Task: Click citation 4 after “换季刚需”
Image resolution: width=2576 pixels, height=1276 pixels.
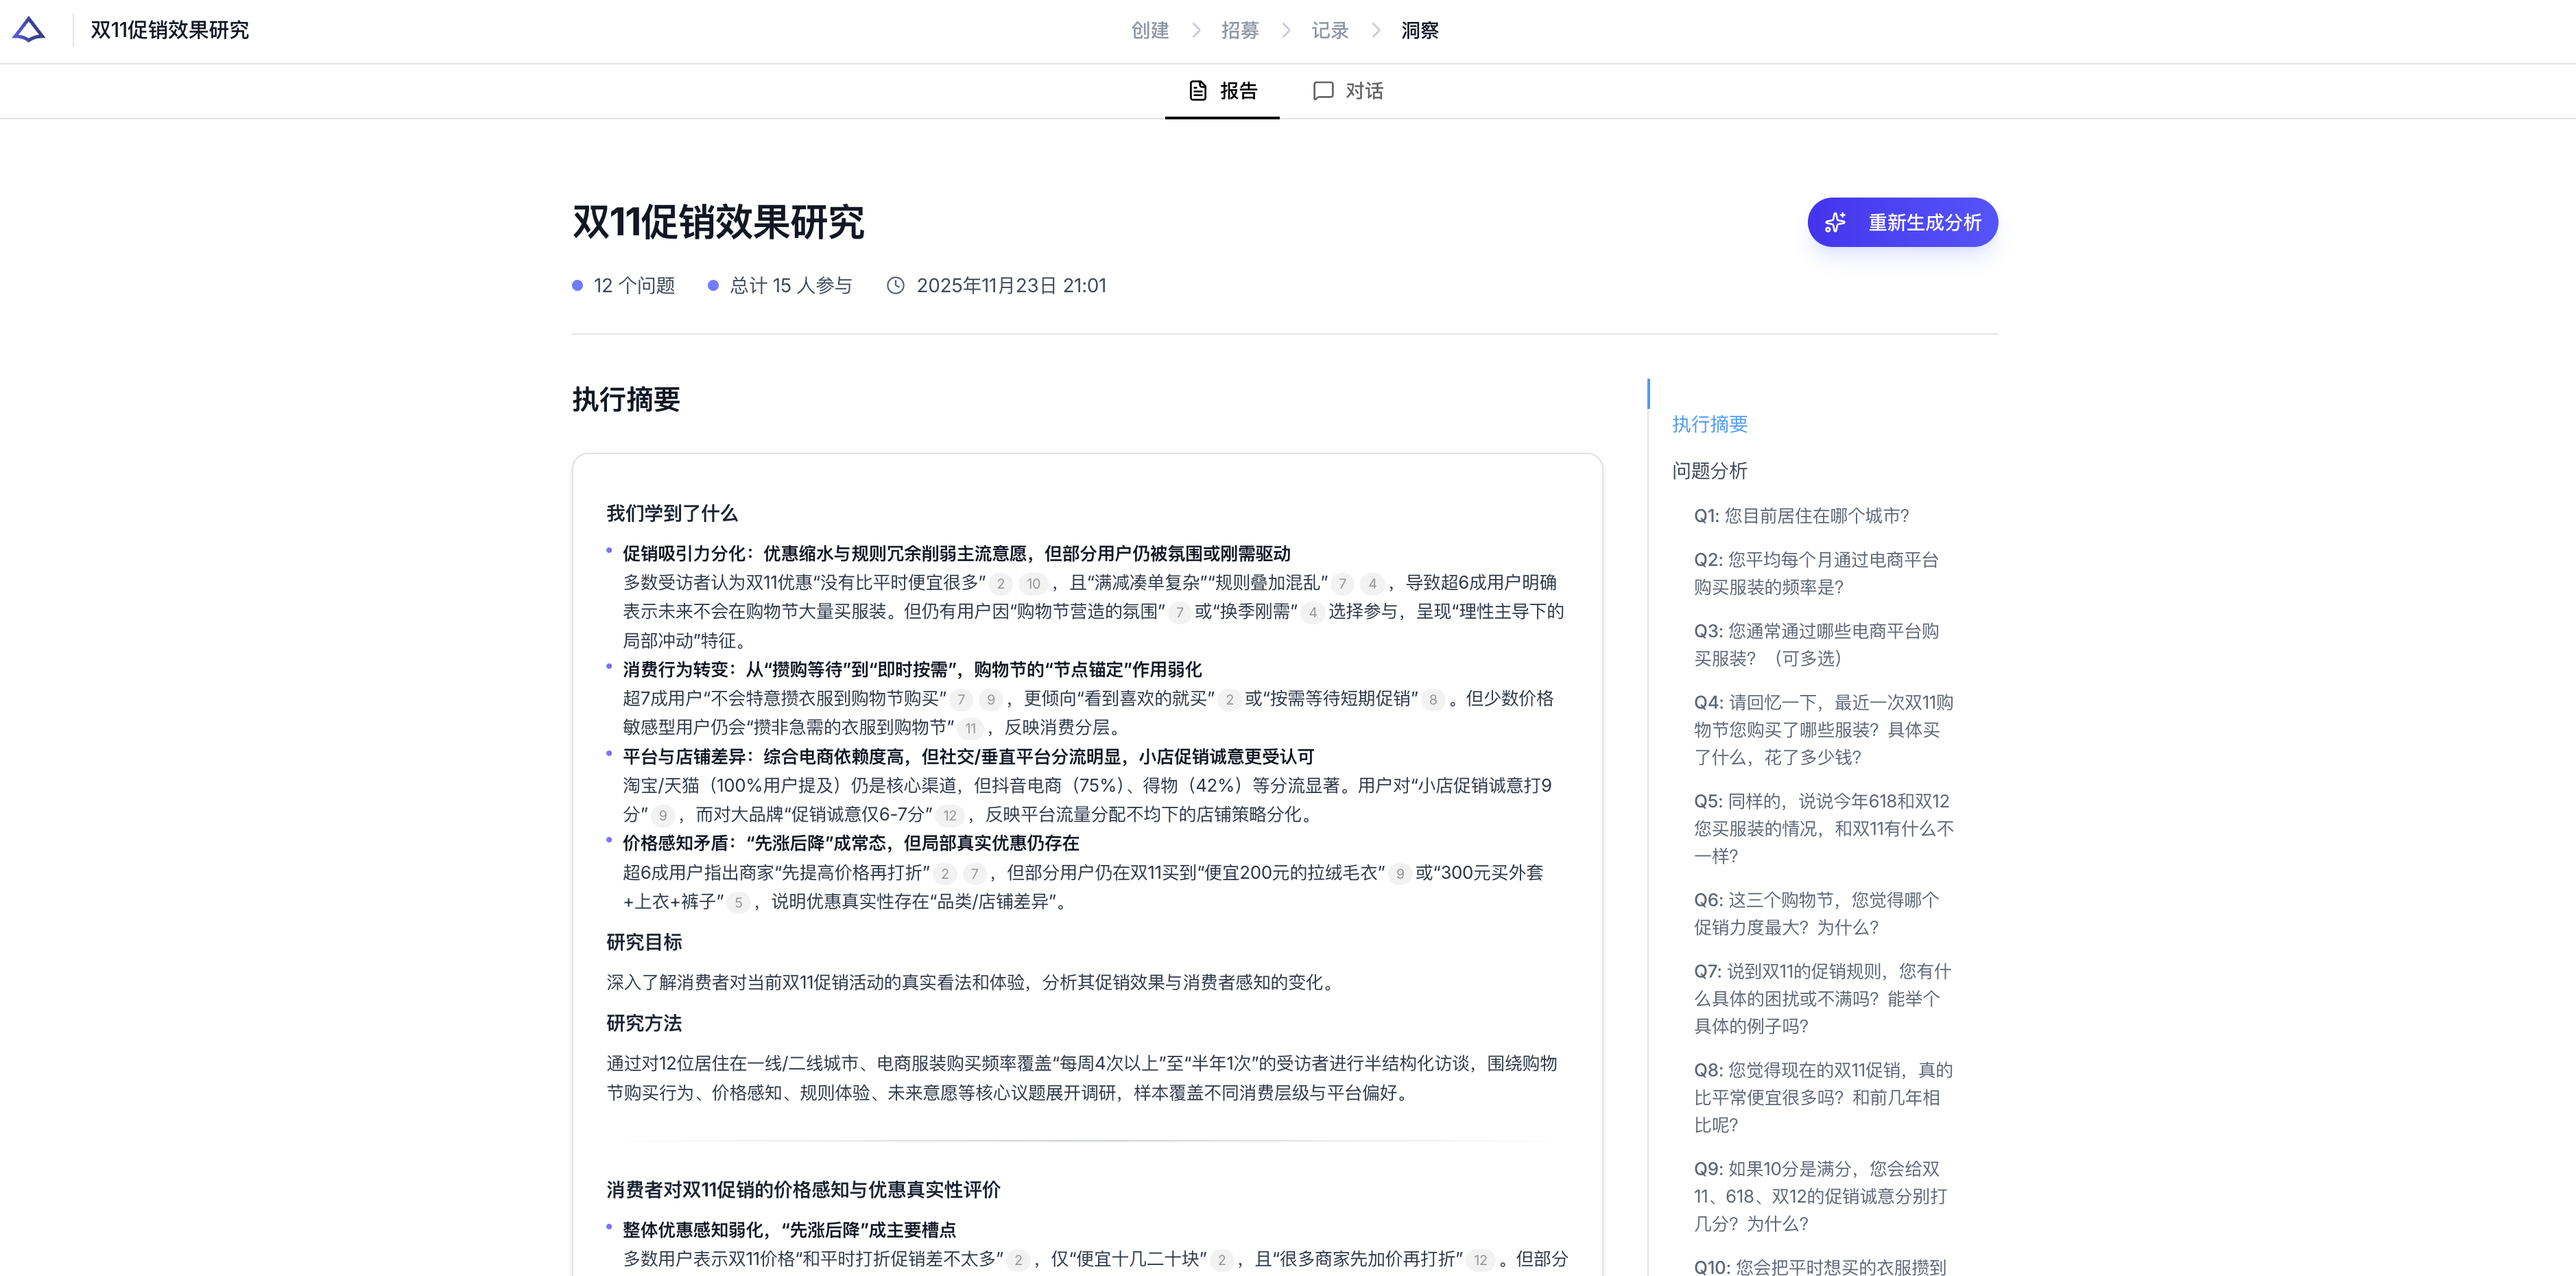Action: (x=1312, y=613)
